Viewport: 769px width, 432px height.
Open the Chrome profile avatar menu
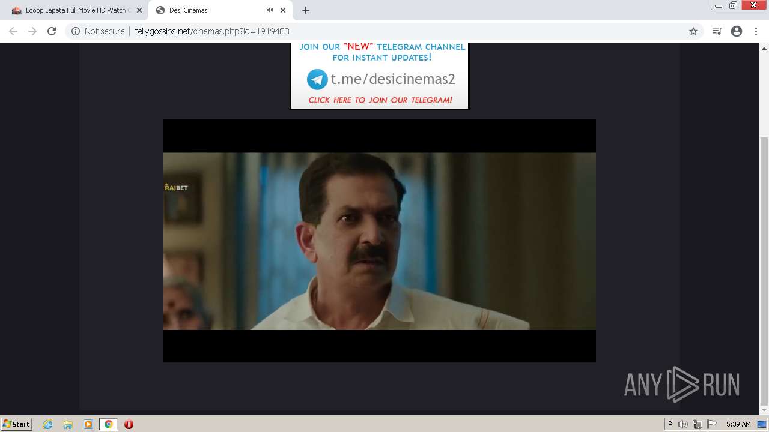tap(737, 31)
